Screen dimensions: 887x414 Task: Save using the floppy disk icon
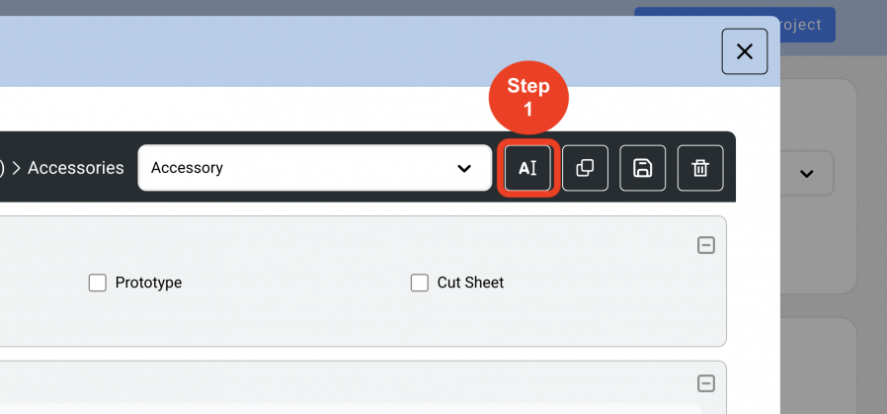[x=643, y=168]
